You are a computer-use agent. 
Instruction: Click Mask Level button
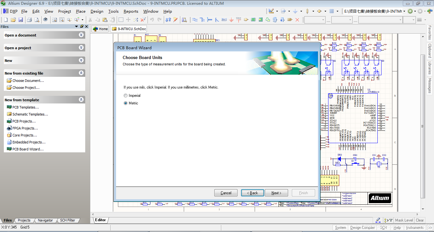(404, 220)
